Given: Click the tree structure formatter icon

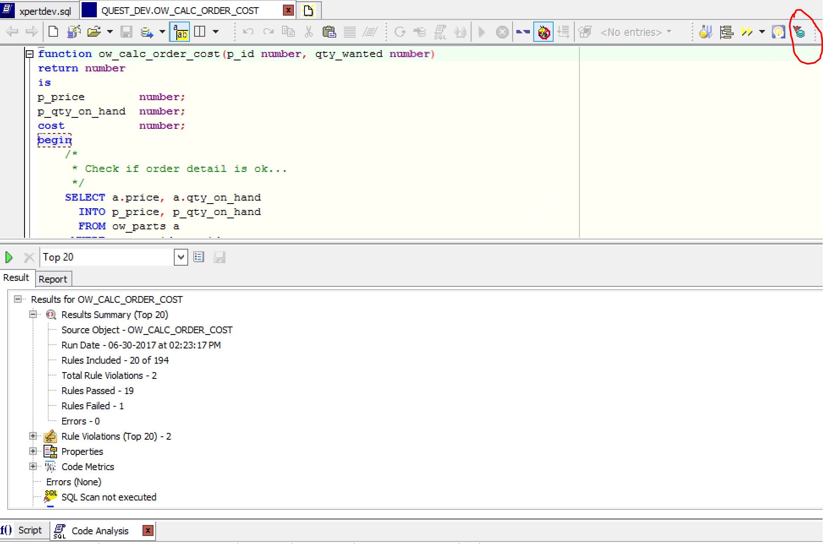Looking at the screenshot, I should [x=727, y=32].
